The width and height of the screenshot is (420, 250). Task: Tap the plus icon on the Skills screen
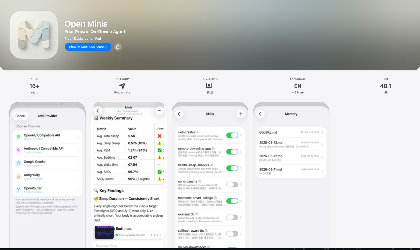pyautogui.click(x=241, y=114)
